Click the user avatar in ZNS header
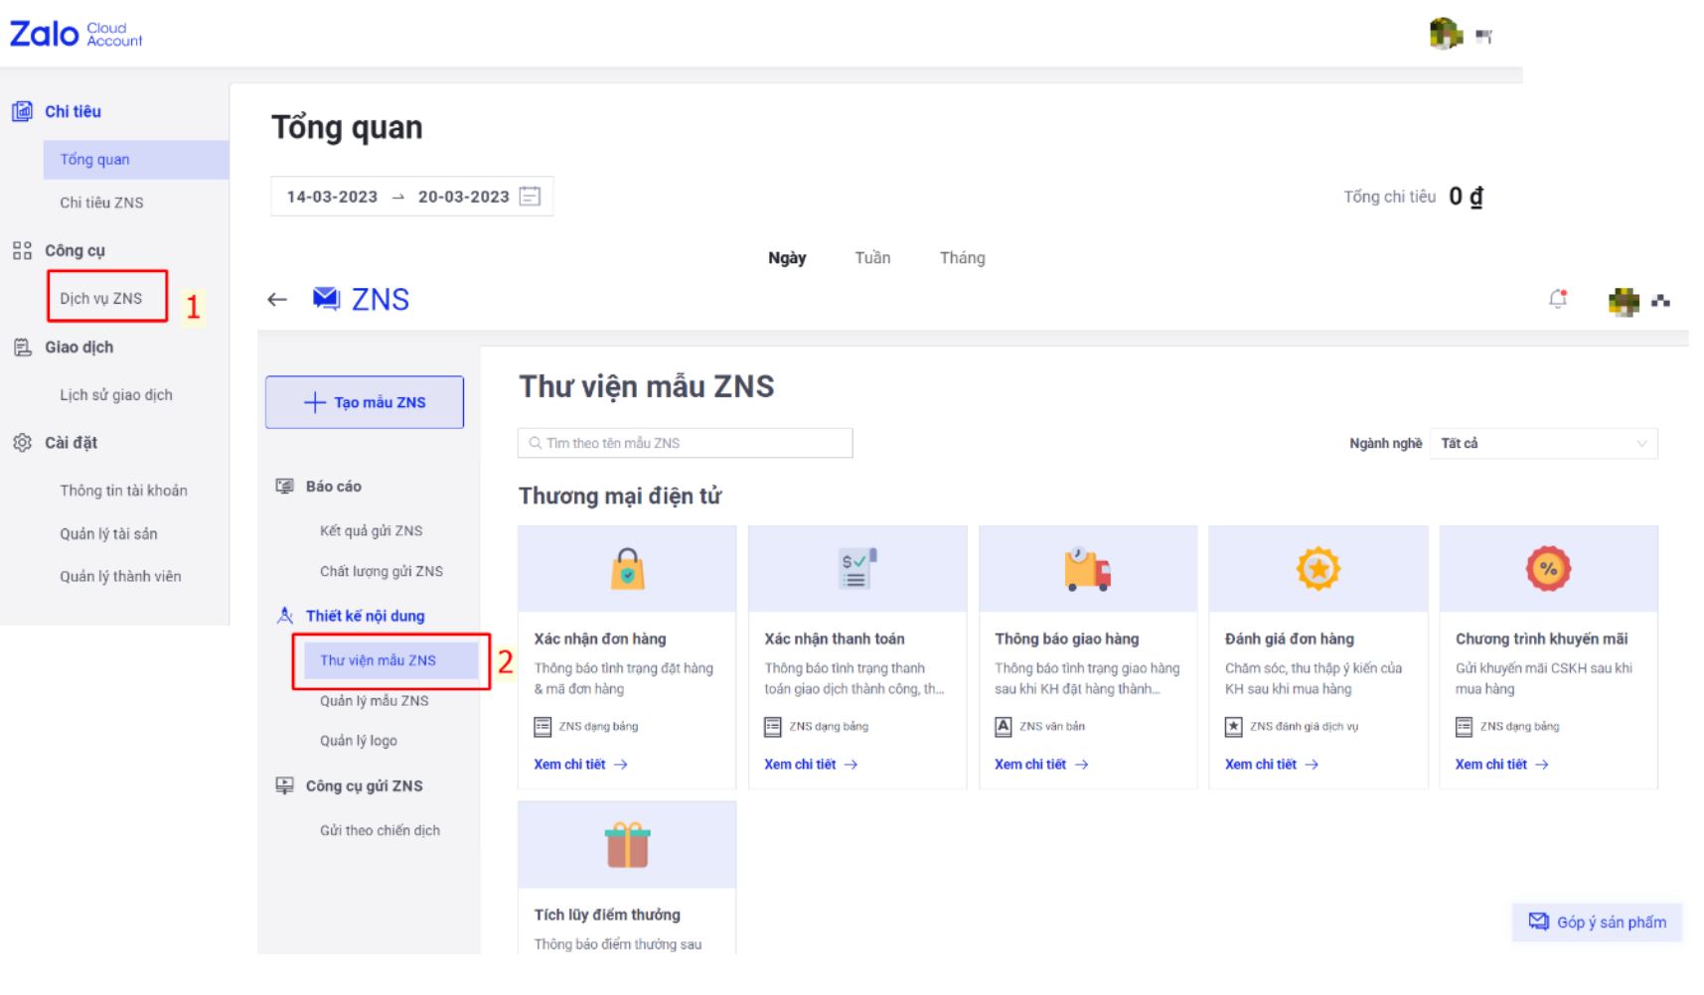Image resolution: width=1704 pixels, height=995 pixels. point(1624,301)
